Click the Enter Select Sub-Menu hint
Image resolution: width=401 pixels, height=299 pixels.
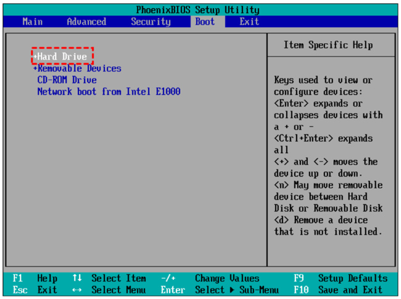[x=220, y=290]
